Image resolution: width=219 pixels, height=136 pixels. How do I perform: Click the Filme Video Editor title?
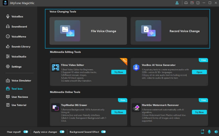[x=73, y=65]
